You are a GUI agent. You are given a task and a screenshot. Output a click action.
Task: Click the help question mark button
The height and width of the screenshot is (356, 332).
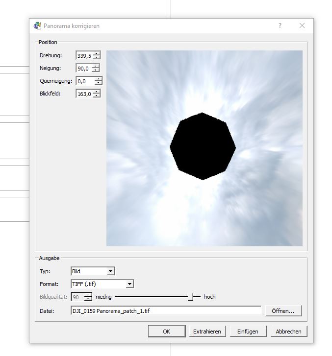click(x=280, y=26)
